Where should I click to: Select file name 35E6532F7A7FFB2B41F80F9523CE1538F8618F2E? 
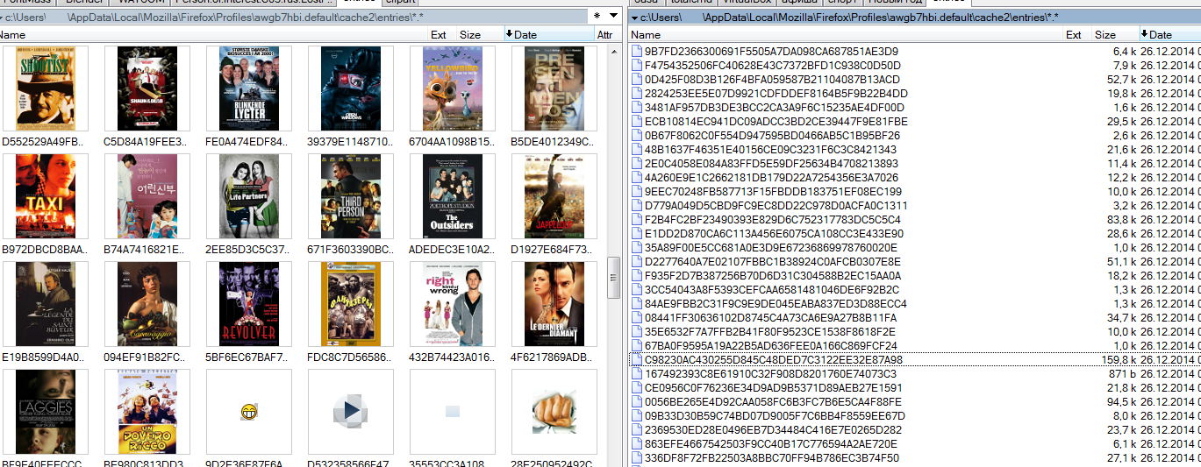pyautogui.click(x=770, y=332)
